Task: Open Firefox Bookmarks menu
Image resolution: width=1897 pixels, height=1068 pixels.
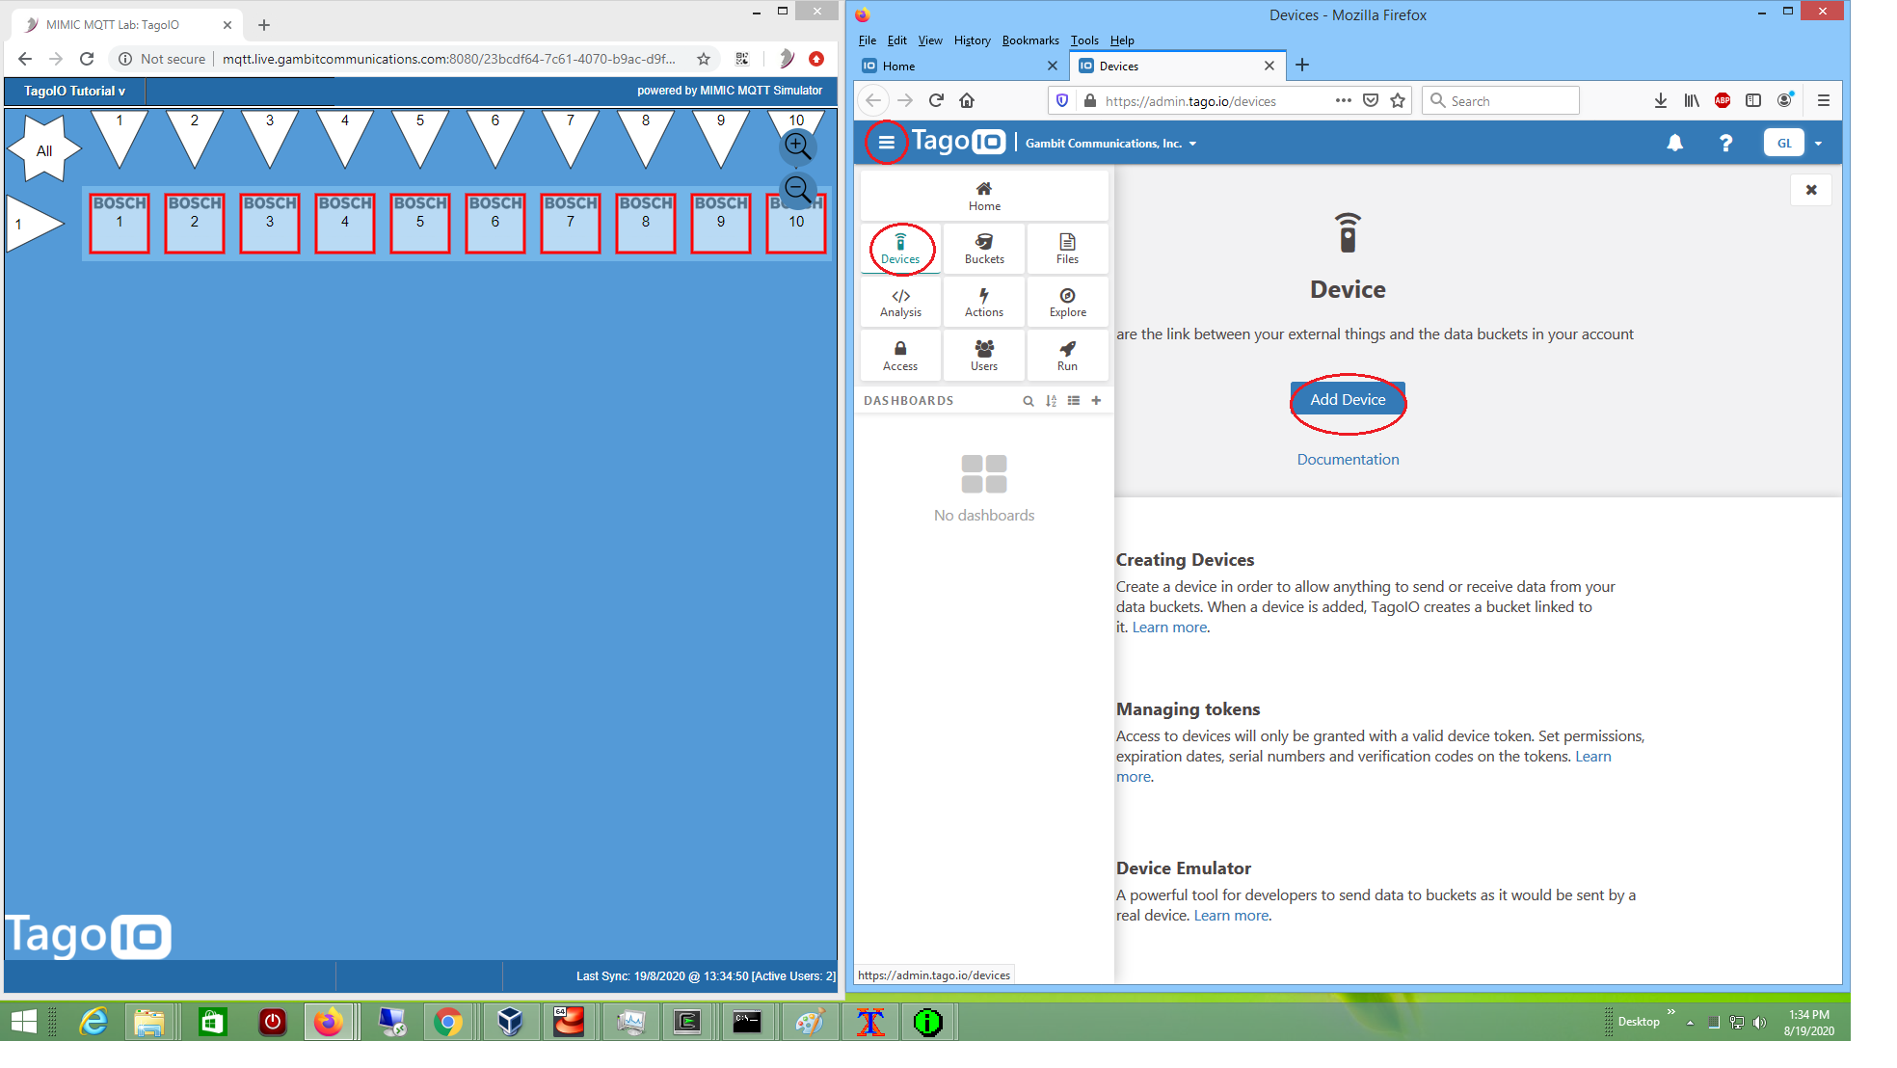Action: tap(1030, 40)
